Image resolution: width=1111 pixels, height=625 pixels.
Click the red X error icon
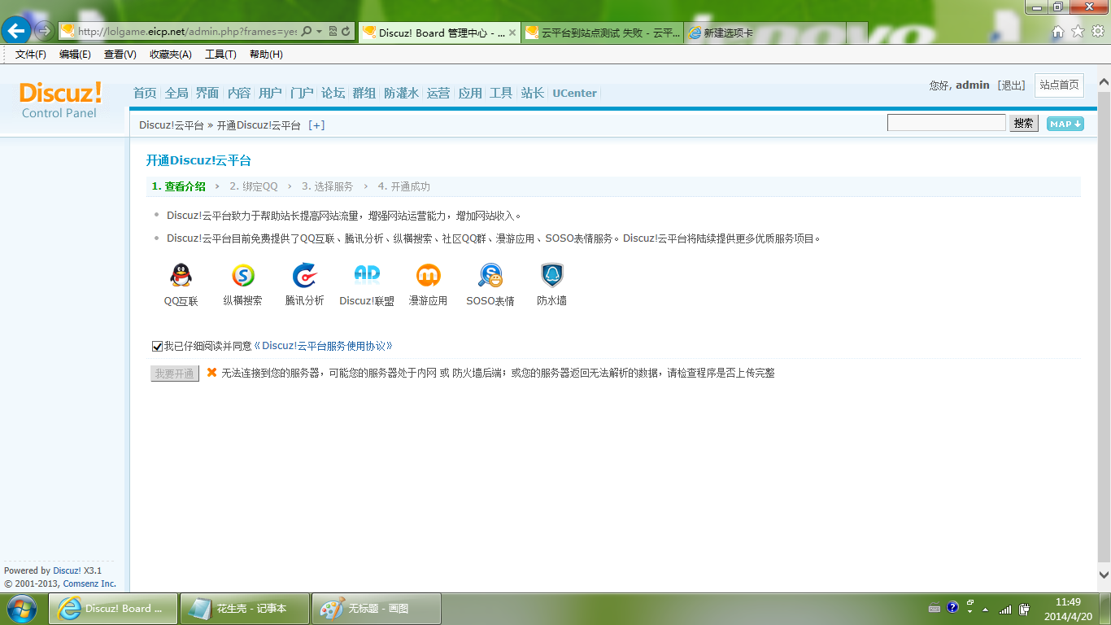click(x=211, y=372)
